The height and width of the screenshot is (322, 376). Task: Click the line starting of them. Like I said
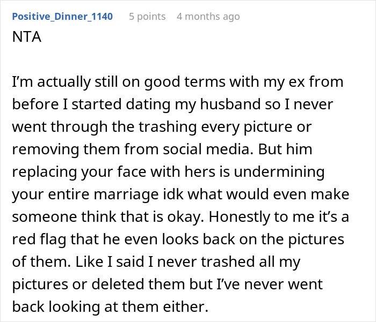[156, 261]
